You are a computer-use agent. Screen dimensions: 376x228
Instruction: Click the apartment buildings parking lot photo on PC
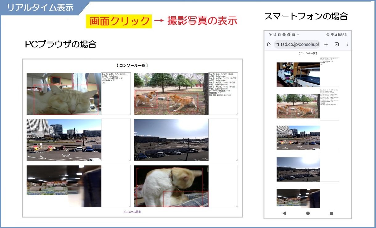[x=64, y=140]
